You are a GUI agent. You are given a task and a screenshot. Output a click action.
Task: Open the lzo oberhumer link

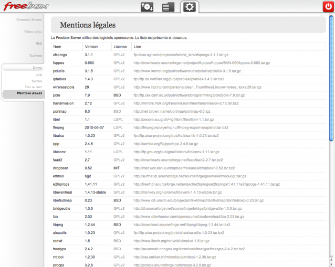[189, 217]
